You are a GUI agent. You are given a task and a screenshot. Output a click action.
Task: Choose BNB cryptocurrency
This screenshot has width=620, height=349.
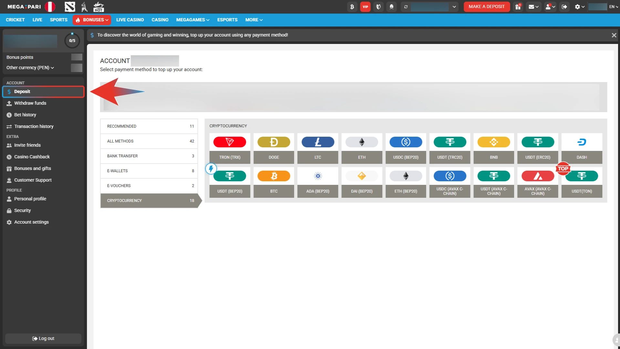[494, 149]
